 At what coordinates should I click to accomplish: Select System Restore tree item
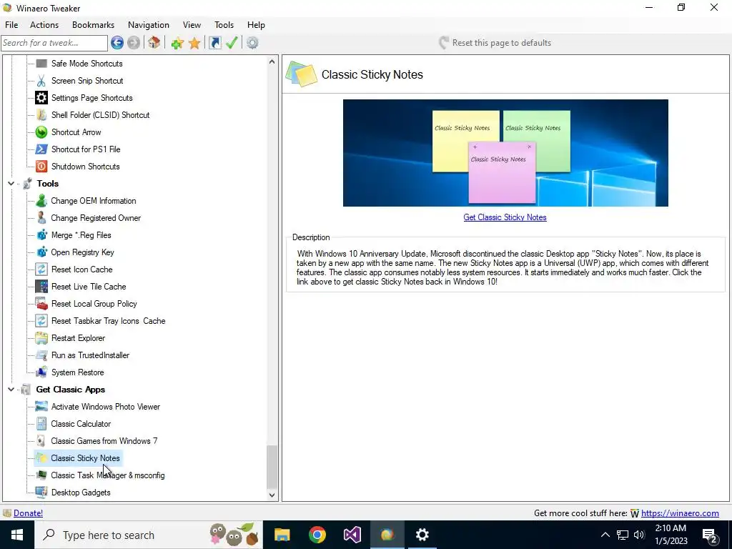(x=77, y=372)
